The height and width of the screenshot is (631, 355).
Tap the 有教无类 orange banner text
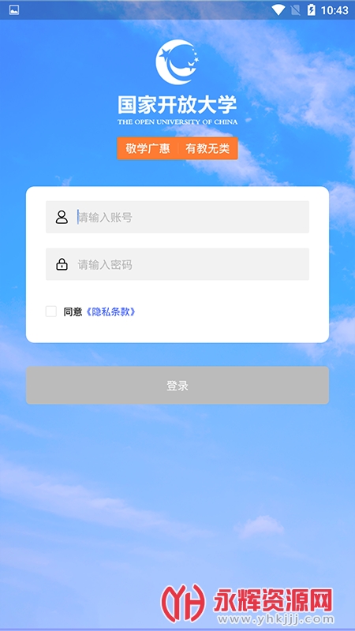207,148
